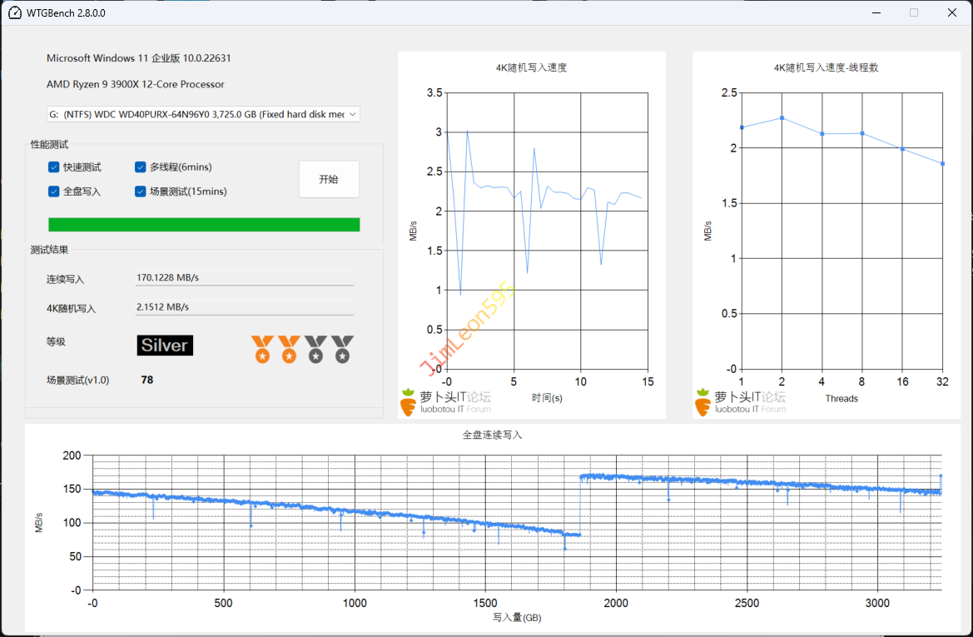Click the 连续写入 result field
The width and height of the screenshot is (973, 637).
tap(244, 278)
